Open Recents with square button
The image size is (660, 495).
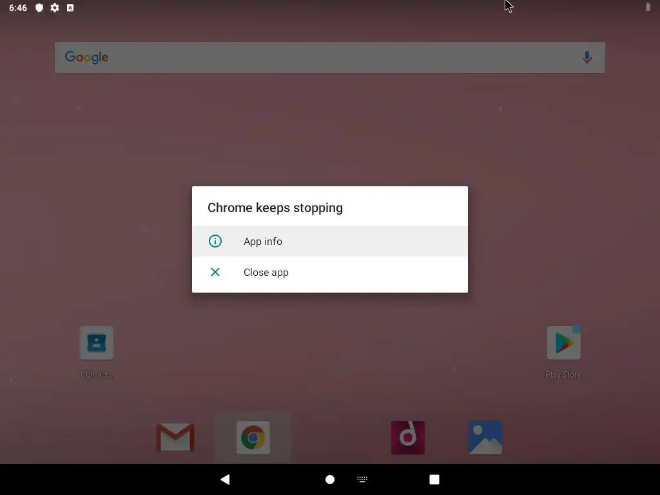click(434, 480)
